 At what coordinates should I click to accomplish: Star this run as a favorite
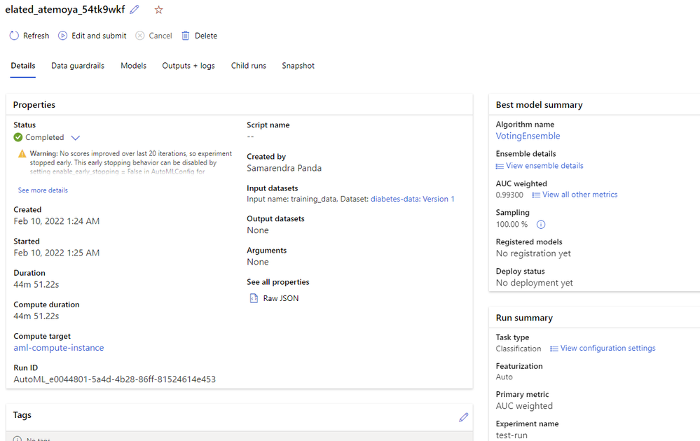[158, 10]
